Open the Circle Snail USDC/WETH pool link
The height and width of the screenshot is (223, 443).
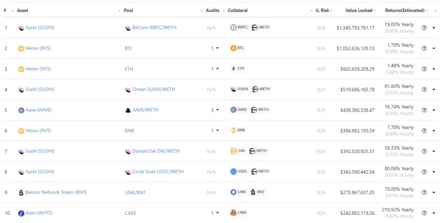click(x=157, y=172)
